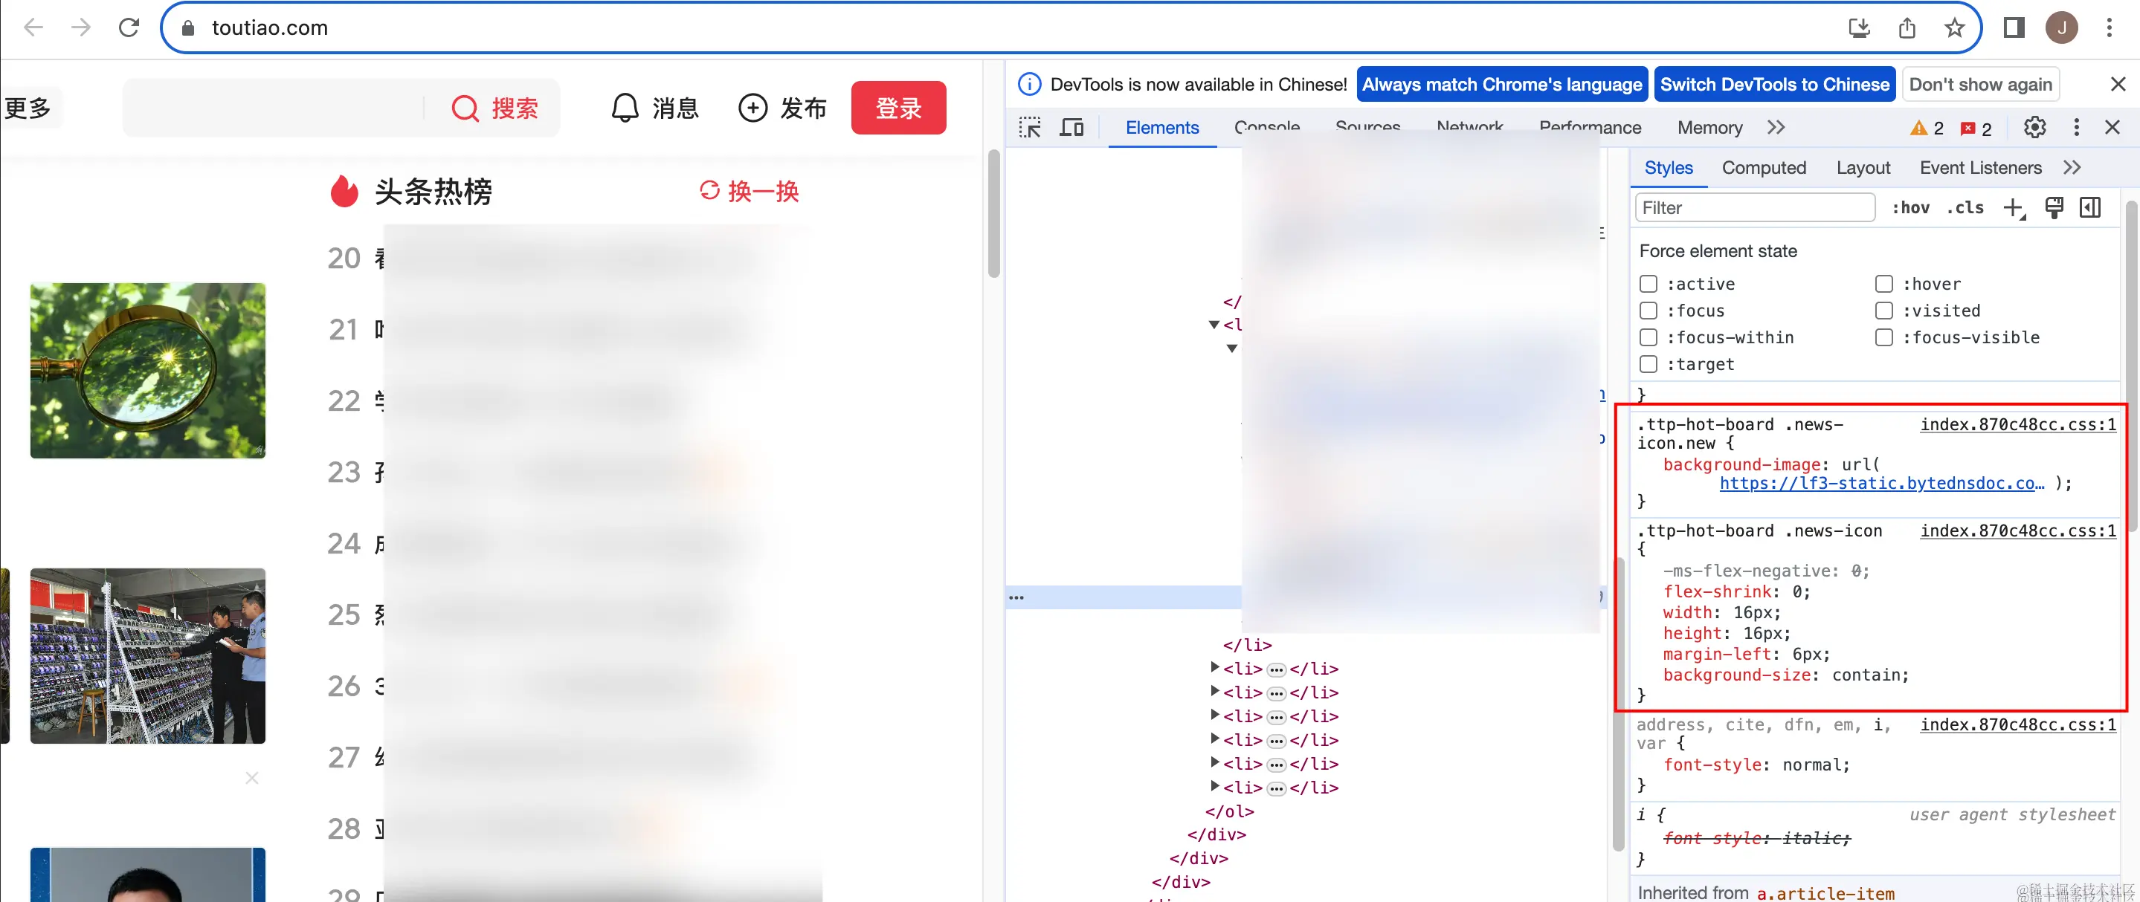Screen dimensions: 2140x902
Task: Open DevTools settings gear
Action: pos(2034,128)
